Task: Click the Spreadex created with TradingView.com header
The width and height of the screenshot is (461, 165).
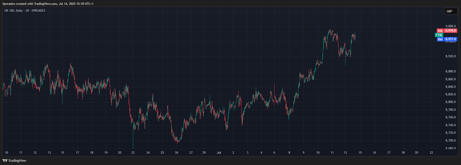Action: pyautogui.click(x=48, y=4)
